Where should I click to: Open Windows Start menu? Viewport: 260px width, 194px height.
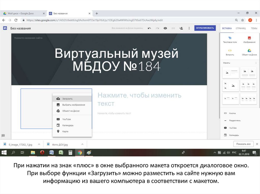point(4,153)
